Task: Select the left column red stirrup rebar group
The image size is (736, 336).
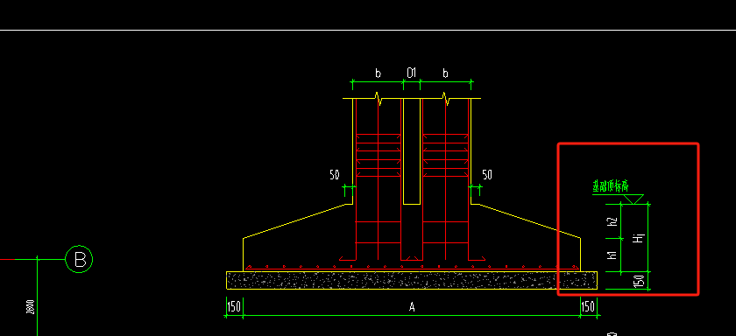Action: tap(379, 155)
